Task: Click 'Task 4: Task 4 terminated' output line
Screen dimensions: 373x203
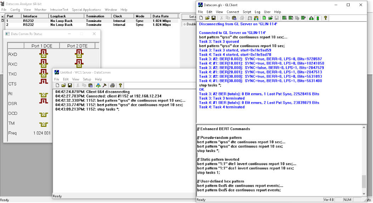Action: click(222, 107)
